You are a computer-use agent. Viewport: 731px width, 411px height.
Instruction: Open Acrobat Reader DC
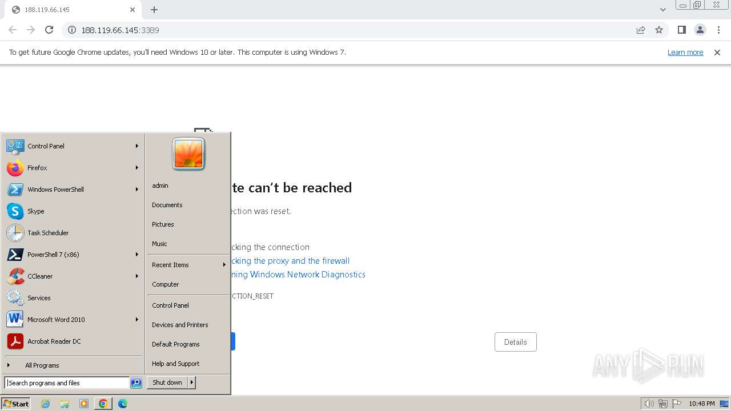click(73, 341)
